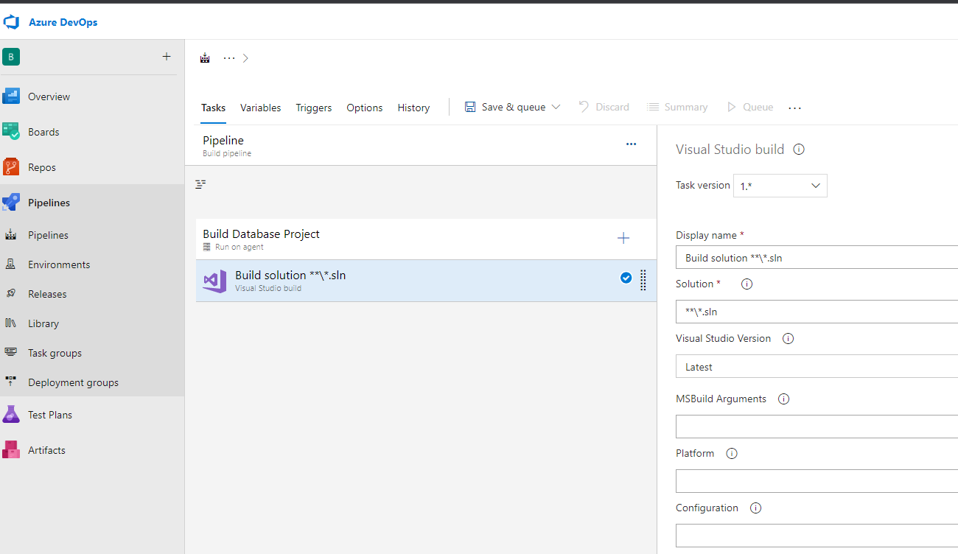Expand the breadcrumb chevron

(x=245, y=58)
